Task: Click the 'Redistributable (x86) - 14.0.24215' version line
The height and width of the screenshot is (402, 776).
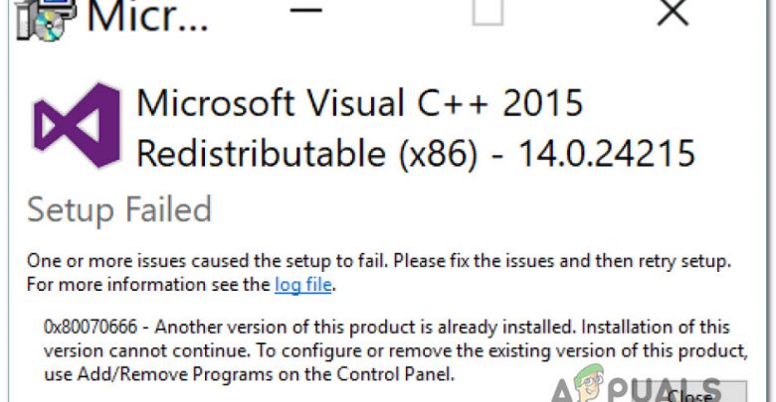Action: point(415,153)
